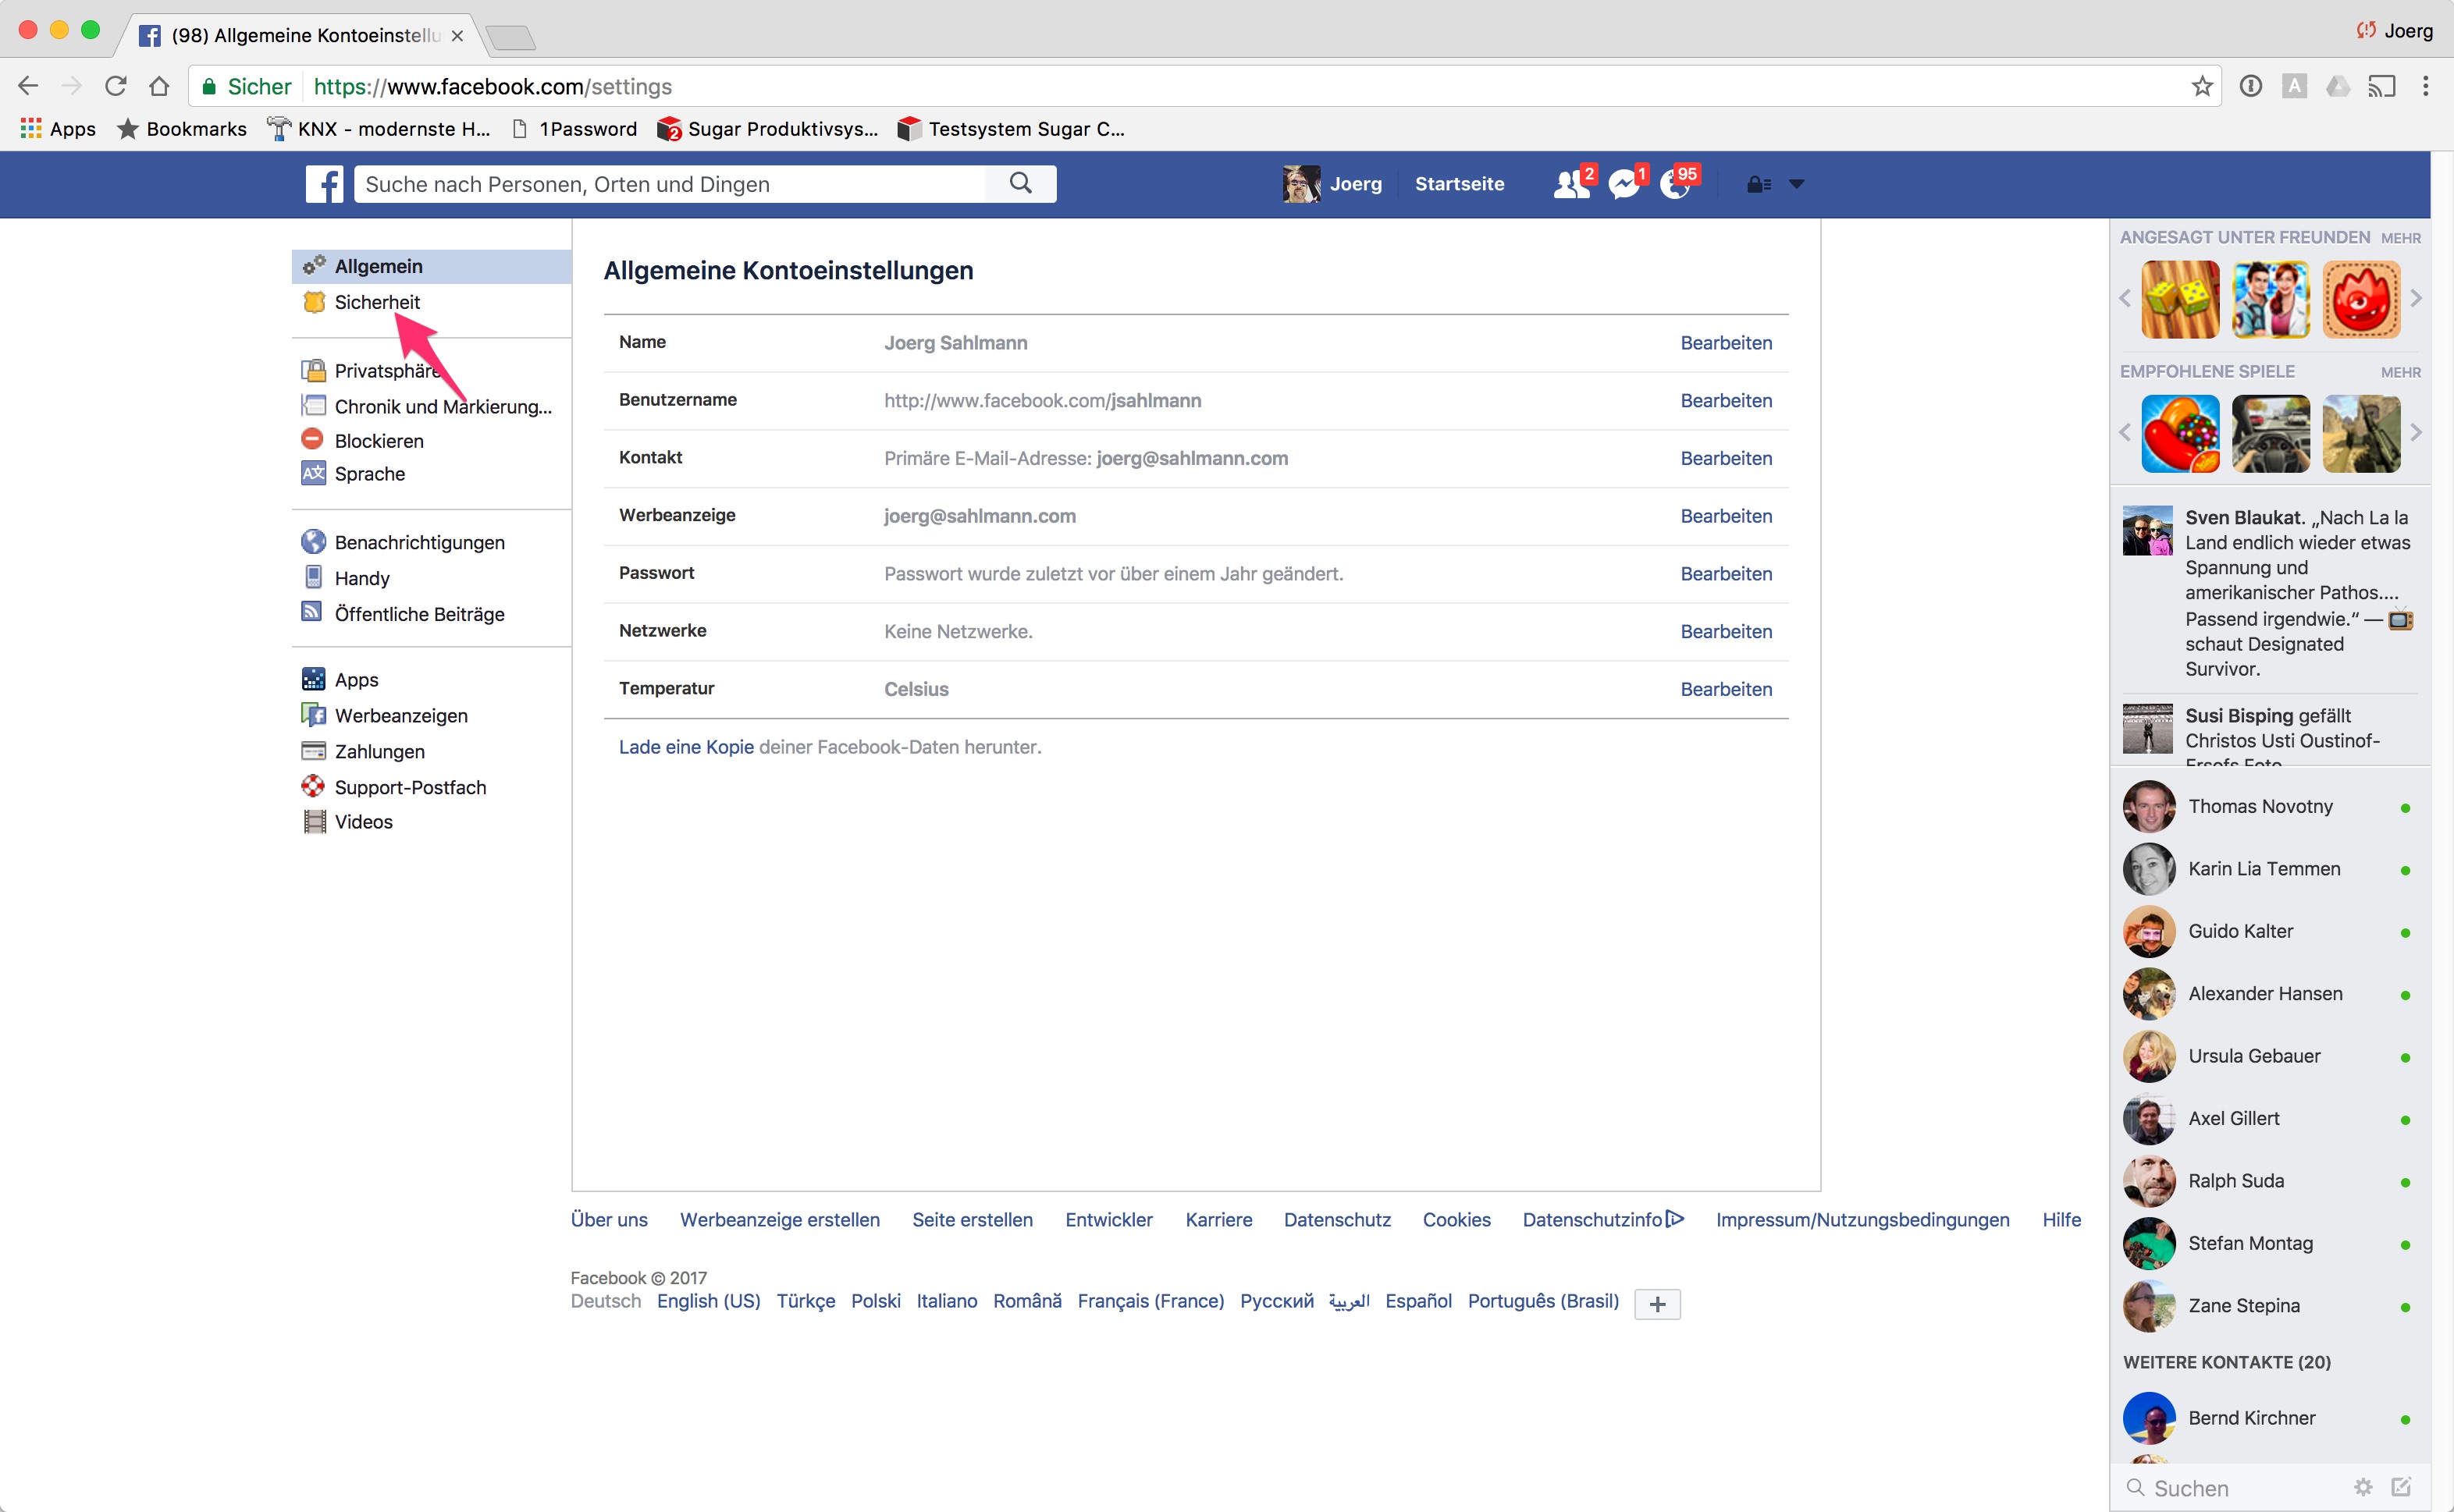Show more languages with plus button
The width and height of the screenshot is (2454, 1512).
pos(1656,1303)
